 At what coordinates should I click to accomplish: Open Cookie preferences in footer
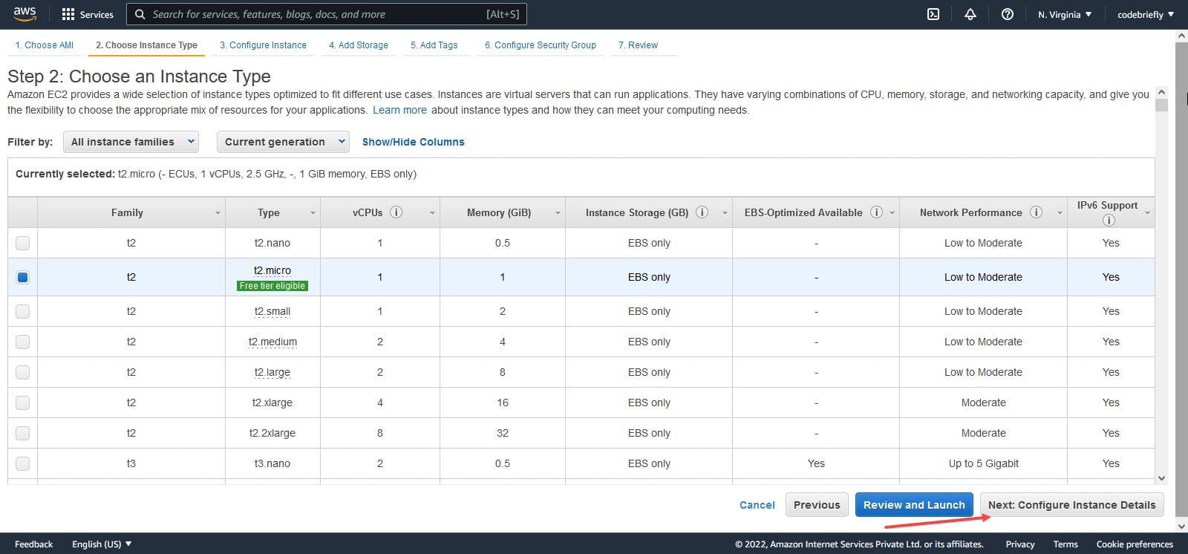tap(1135, 544)
